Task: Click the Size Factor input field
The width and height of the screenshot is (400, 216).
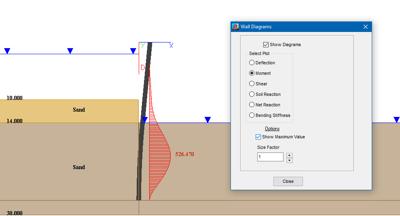Action: 270,157
